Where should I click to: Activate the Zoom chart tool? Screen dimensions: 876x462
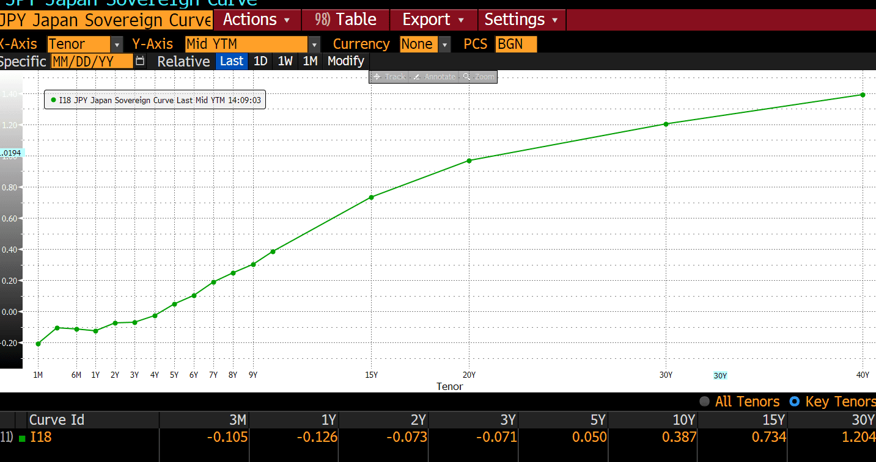point(479,77)
